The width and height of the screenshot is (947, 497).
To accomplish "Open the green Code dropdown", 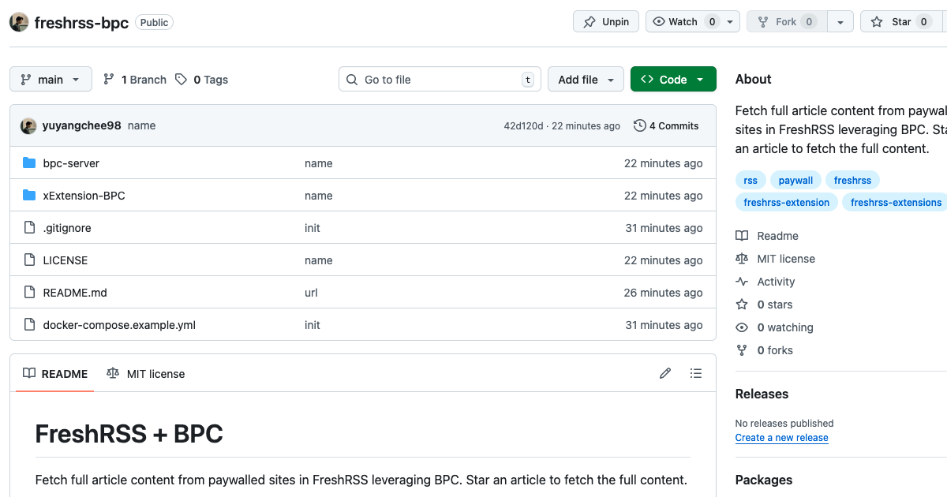I will coord(673,79).
